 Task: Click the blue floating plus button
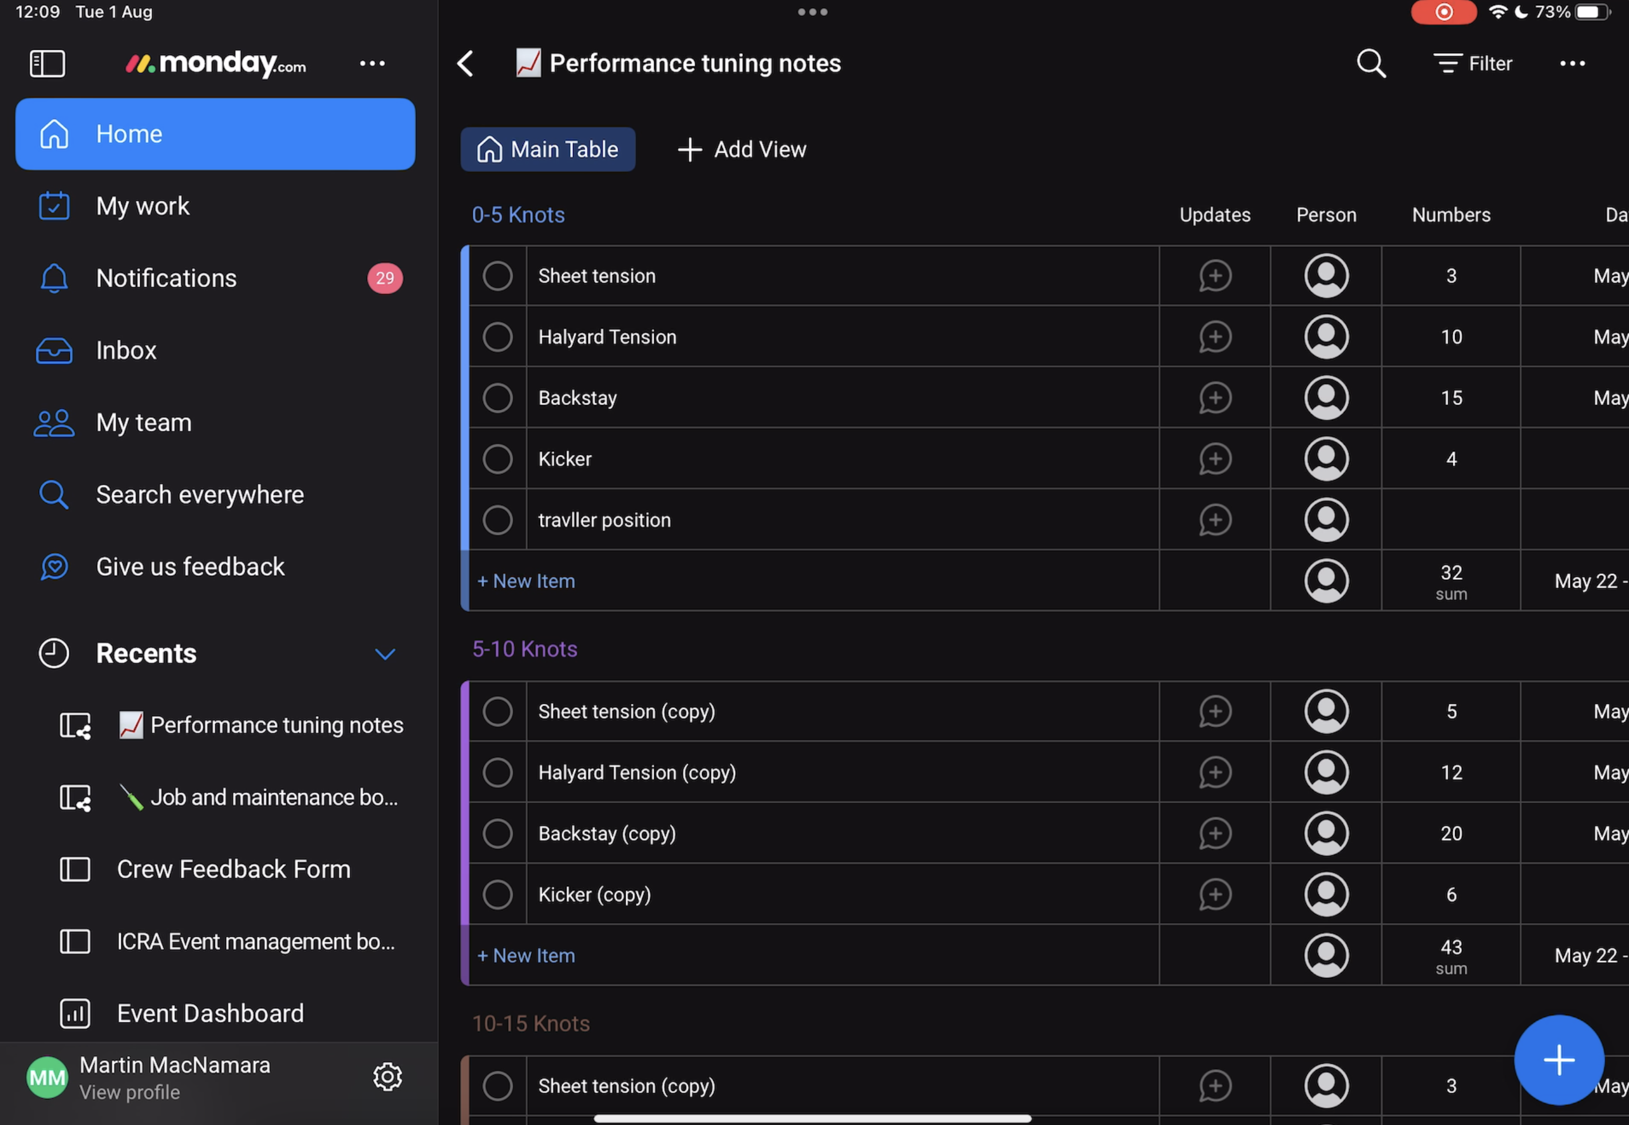[1559, 1059]
